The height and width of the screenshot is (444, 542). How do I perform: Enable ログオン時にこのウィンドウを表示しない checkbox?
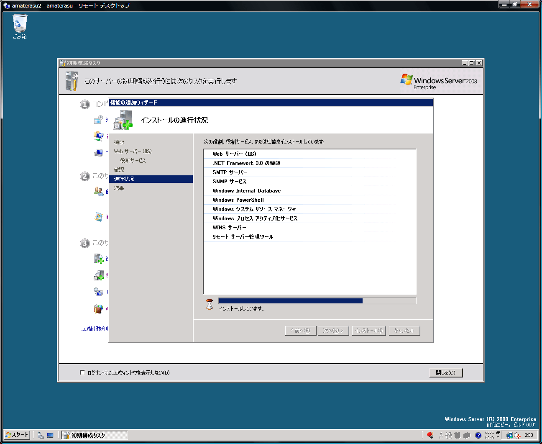pyautogui.click(x=82, y=372)
